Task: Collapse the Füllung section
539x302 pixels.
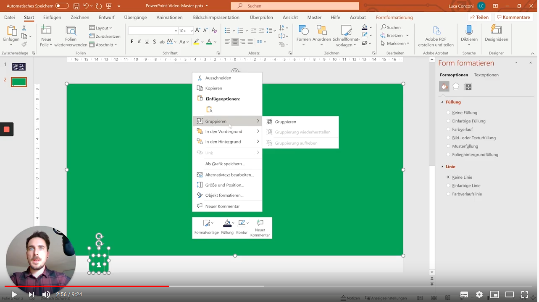Action: tap(442, 102)
